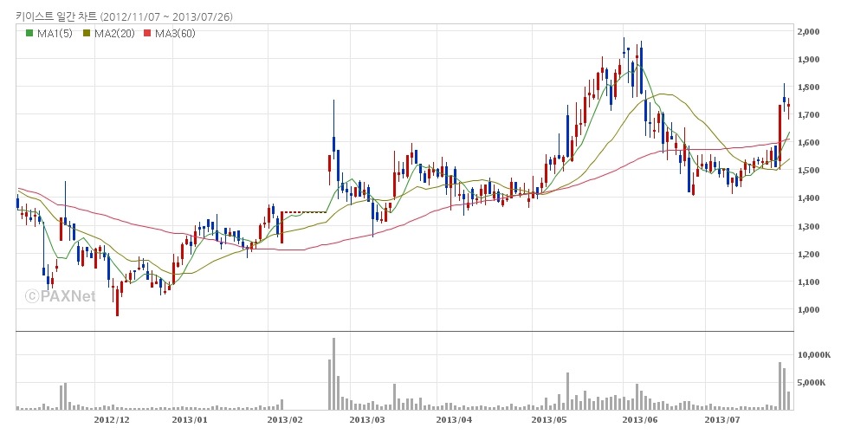Click the 1,100 price axis label
The height and width of the screenshot is (434, 841).
(808, 282)
